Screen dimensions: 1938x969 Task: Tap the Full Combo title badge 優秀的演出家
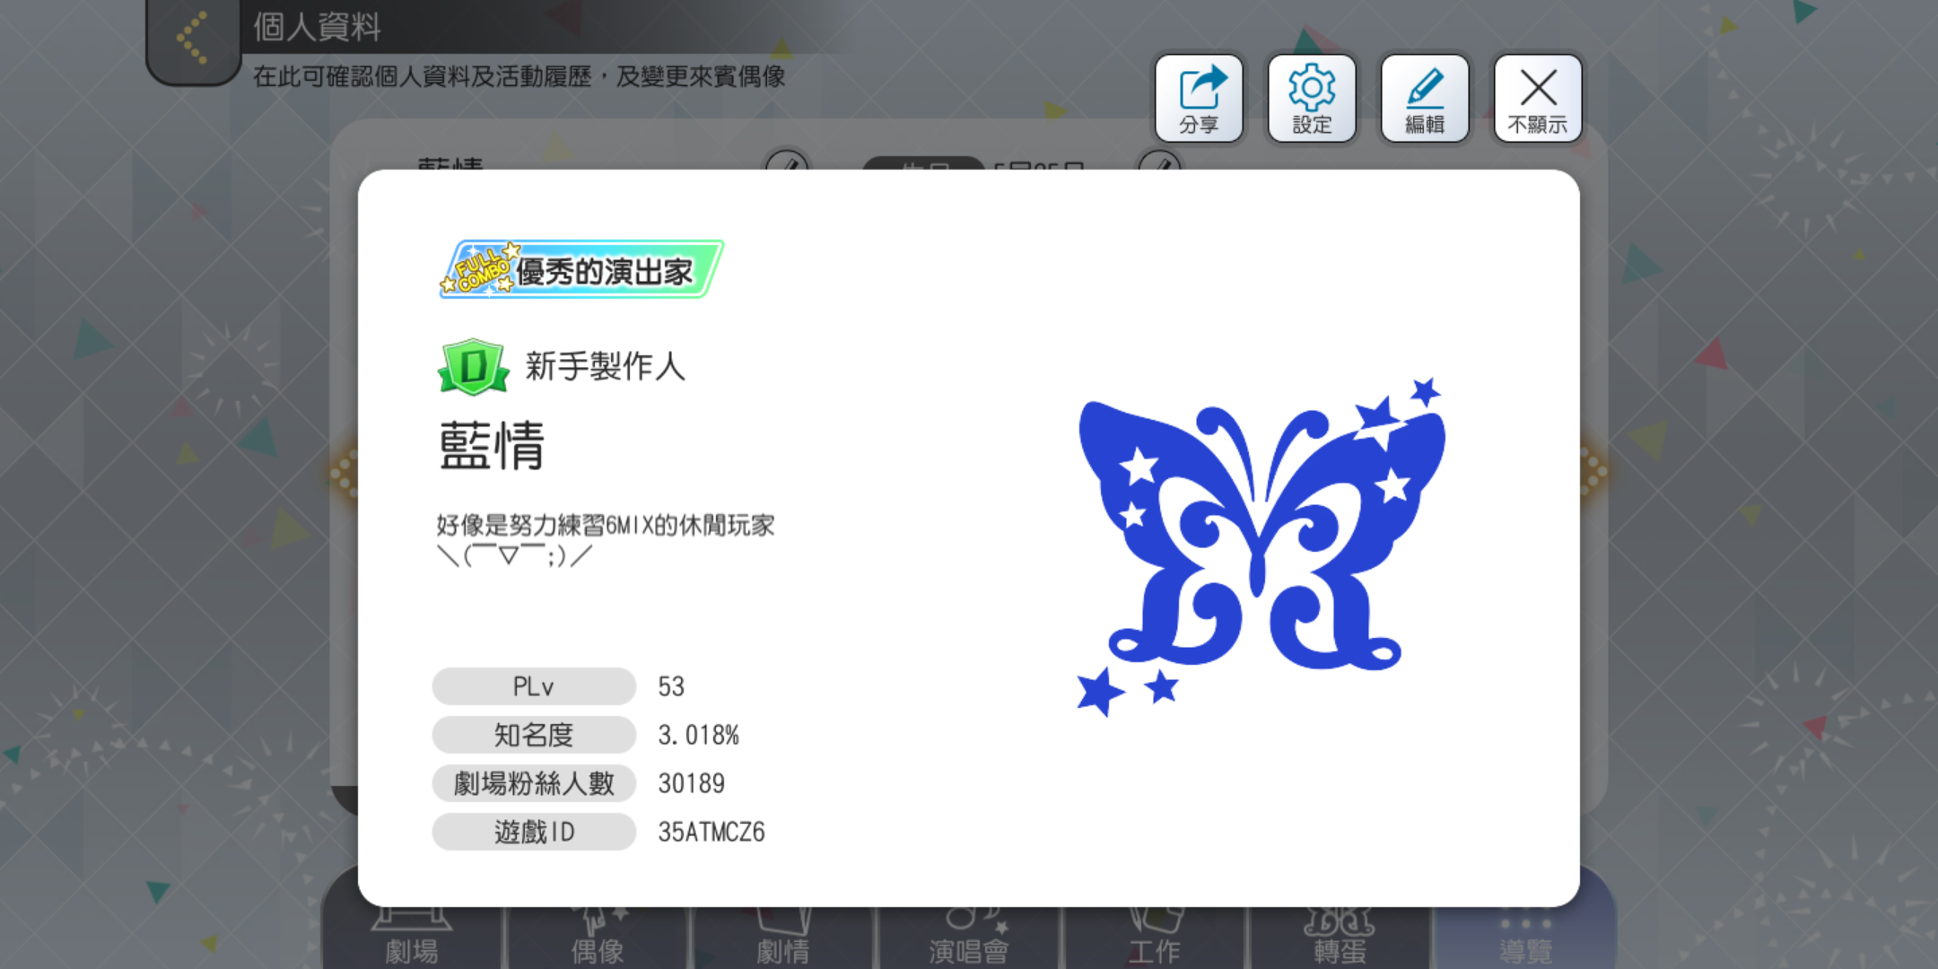coord(581,269)
